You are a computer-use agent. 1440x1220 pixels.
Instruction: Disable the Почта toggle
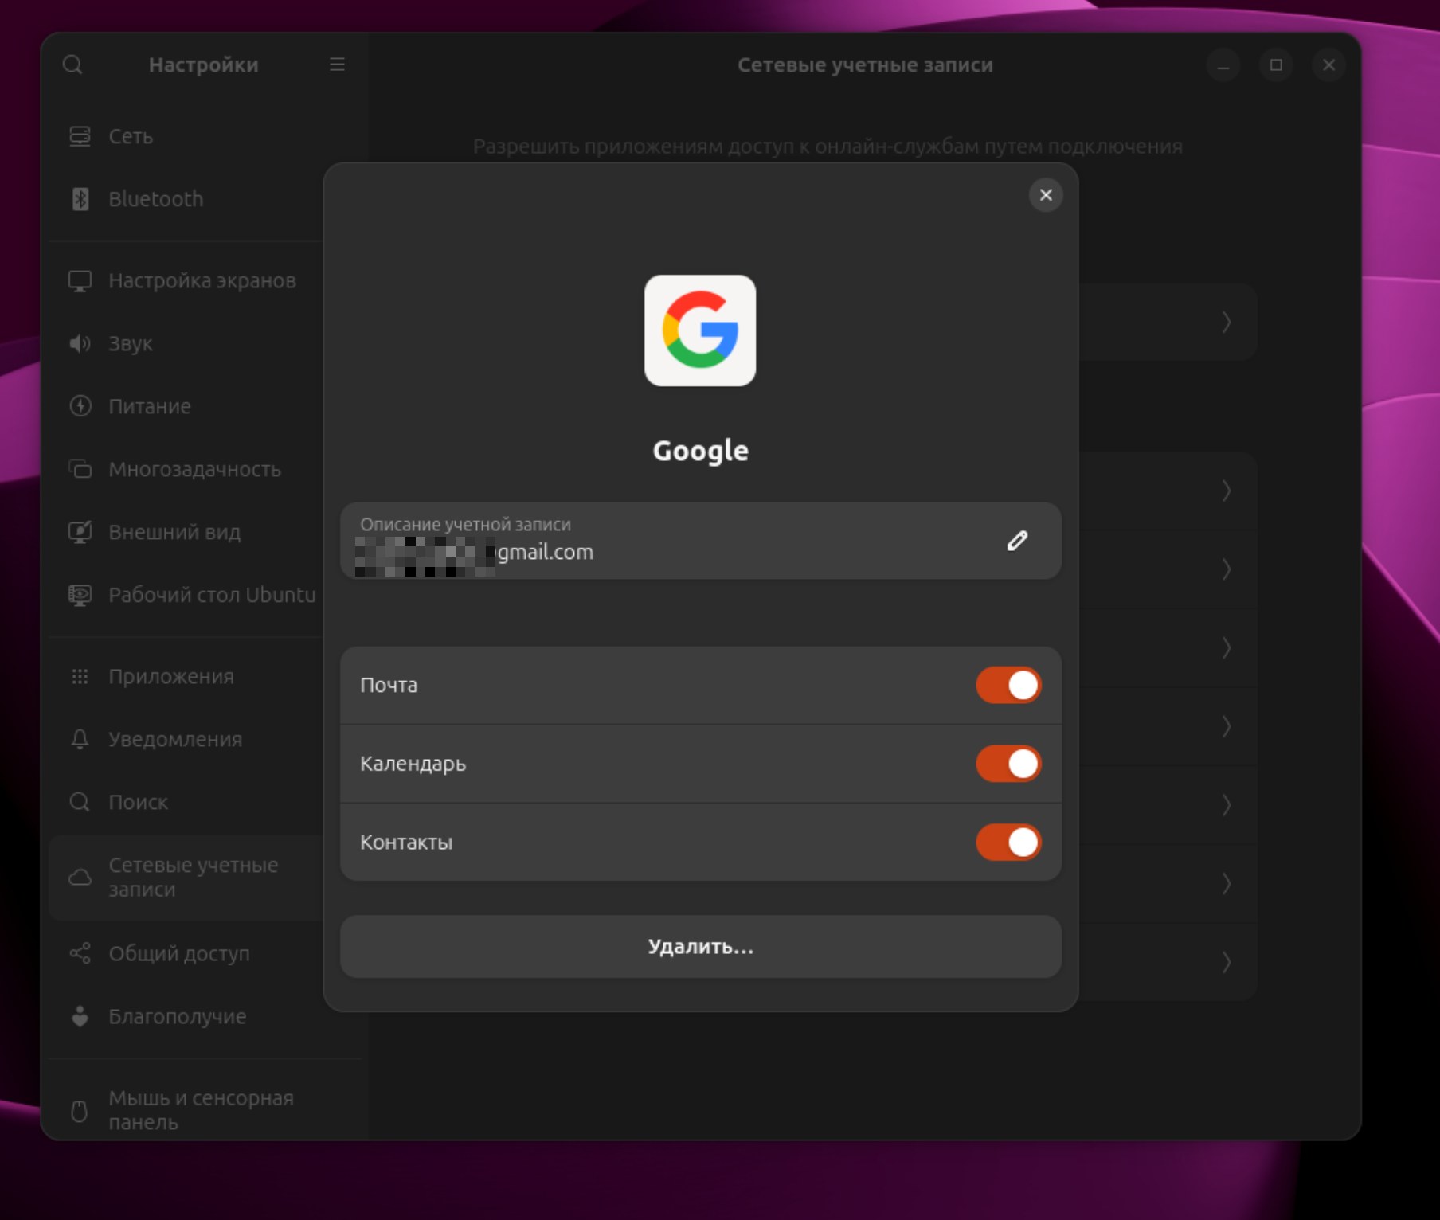tap(1008, 685)
